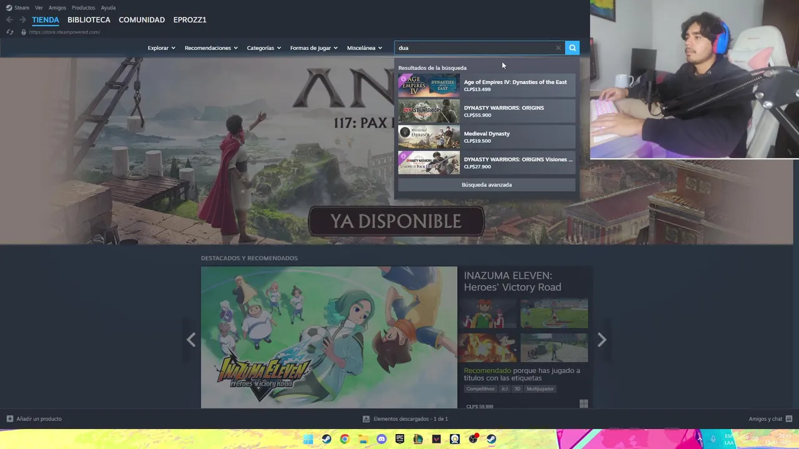Open Discord from the taskbar
This screenshot has width=799, height=449.
[381, 439]
